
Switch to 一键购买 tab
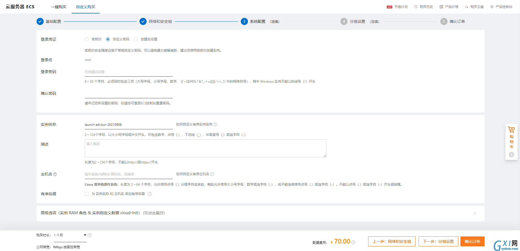[58, 7]
